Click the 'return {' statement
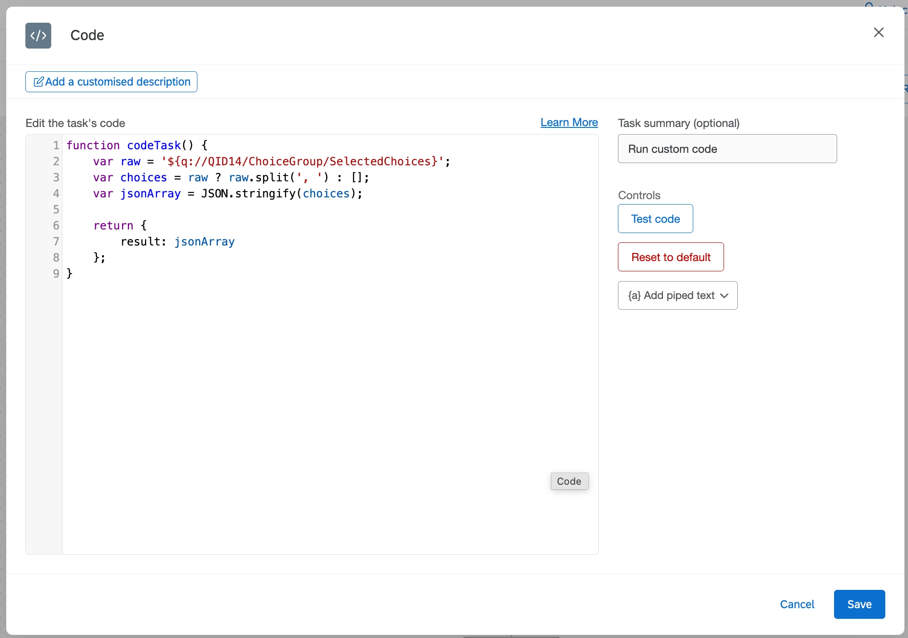 [120, 226]
